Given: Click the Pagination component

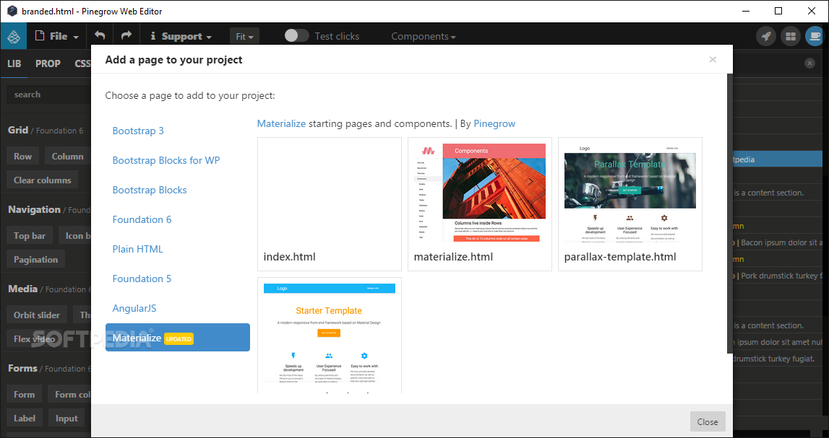Looking at the screenshot, I should click(36, 260).
